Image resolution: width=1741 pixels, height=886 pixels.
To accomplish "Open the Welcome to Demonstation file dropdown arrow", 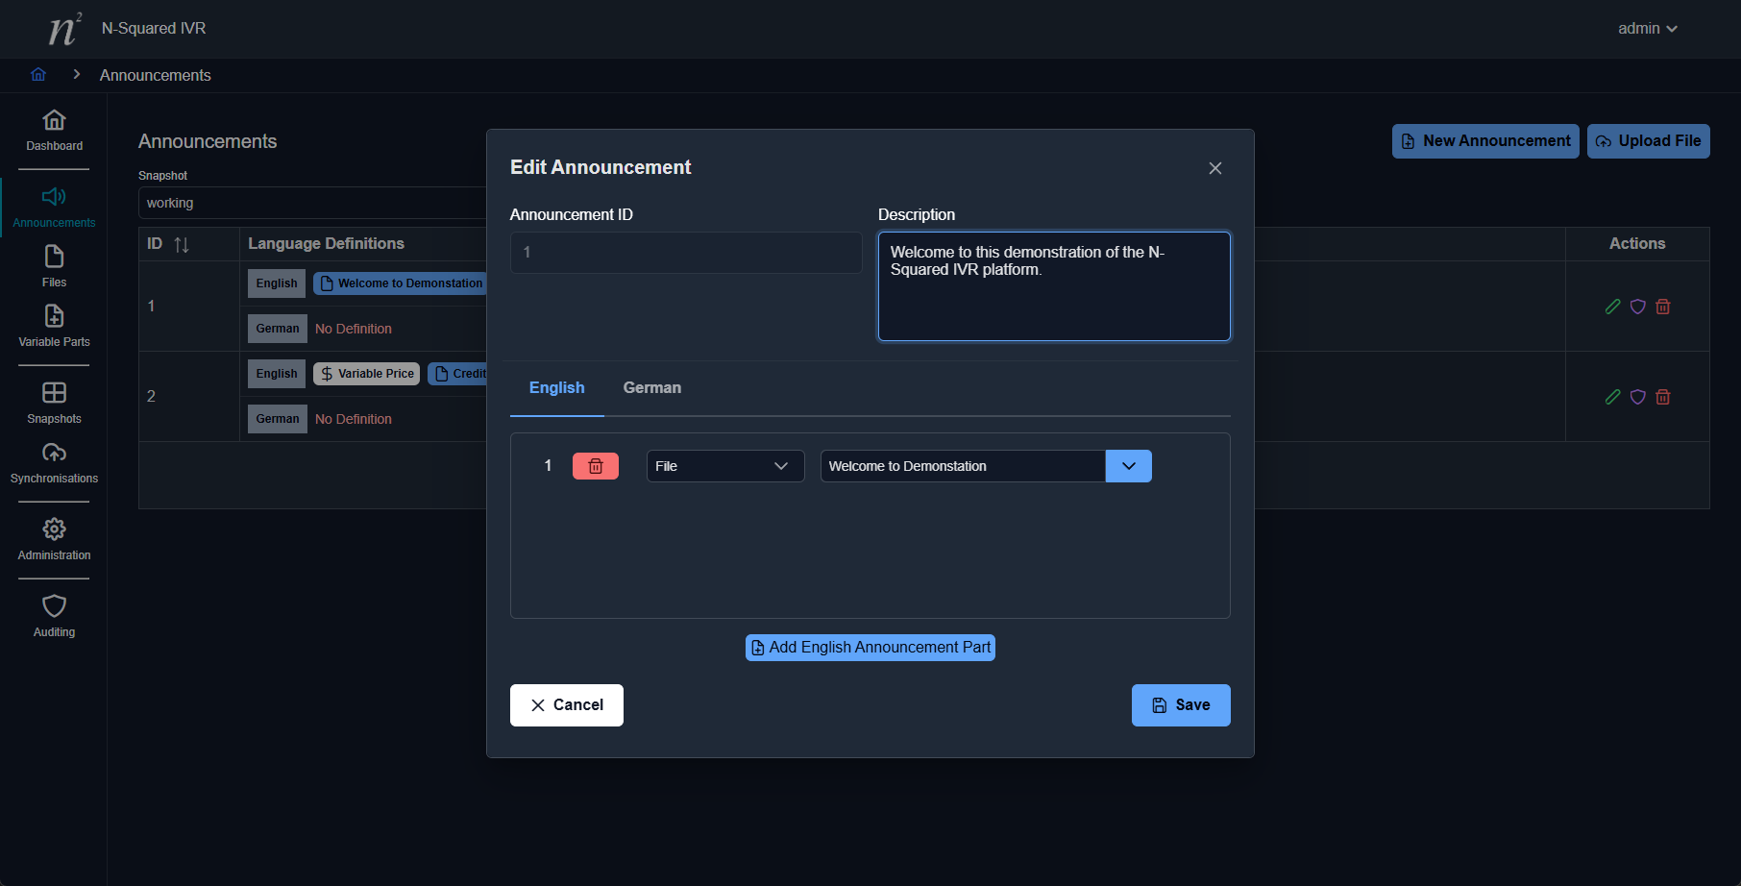I will tap(1128, 466).
